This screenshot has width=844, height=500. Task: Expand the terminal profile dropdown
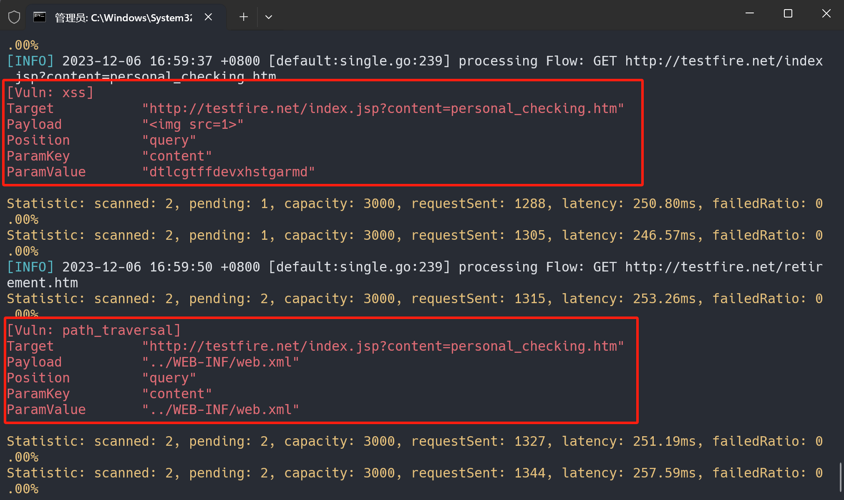pos(269,17)
